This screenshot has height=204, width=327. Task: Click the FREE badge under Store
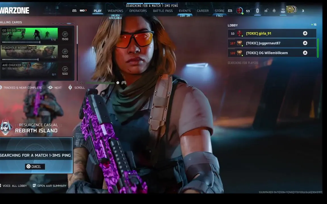[219, 16]
